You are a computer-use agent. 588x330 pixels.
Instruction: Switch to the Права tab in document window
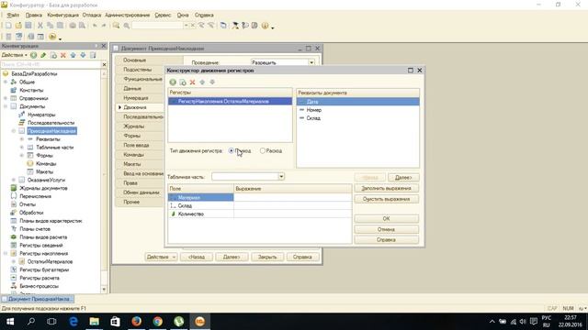coord(130,183)
